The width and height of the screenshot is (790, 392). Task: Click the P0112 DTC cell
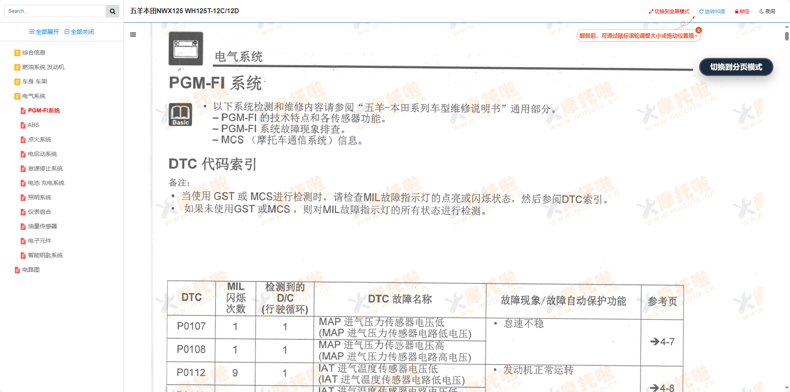[191, 373]
